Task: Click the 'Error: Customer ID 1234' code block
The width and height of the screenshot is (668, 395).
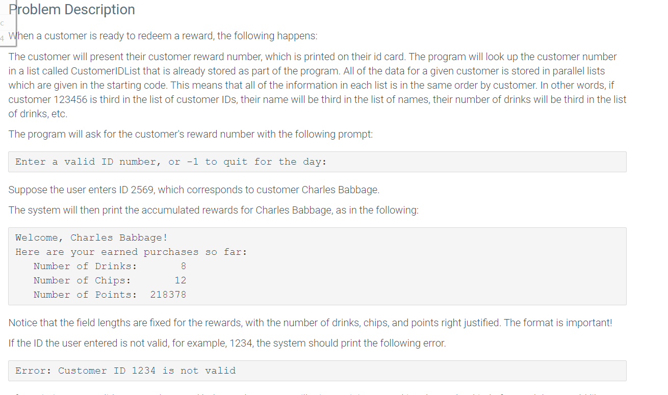Action: click(x=317, y=371)
